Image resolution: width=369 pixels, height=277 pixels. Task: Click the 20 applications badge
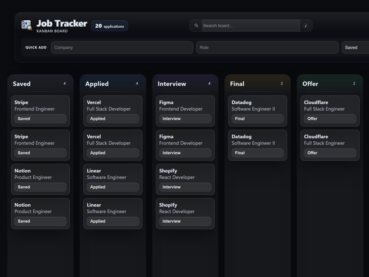tap(110, 26)
